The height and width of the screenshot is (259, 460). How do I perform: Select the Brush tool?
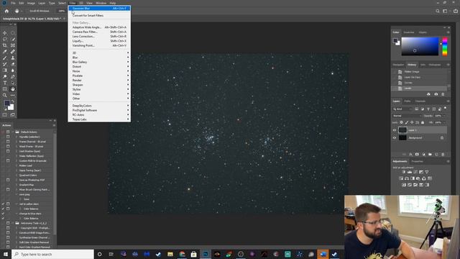pyautogui.click(x=5, y=58)
